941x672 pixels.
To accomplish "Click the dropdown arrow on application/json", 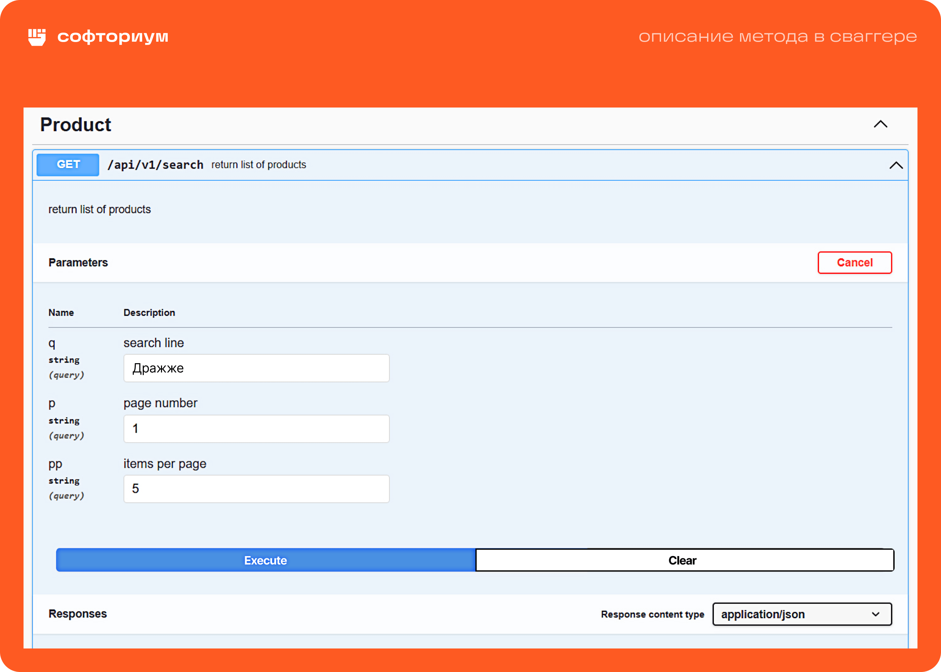I will (875, 614).
